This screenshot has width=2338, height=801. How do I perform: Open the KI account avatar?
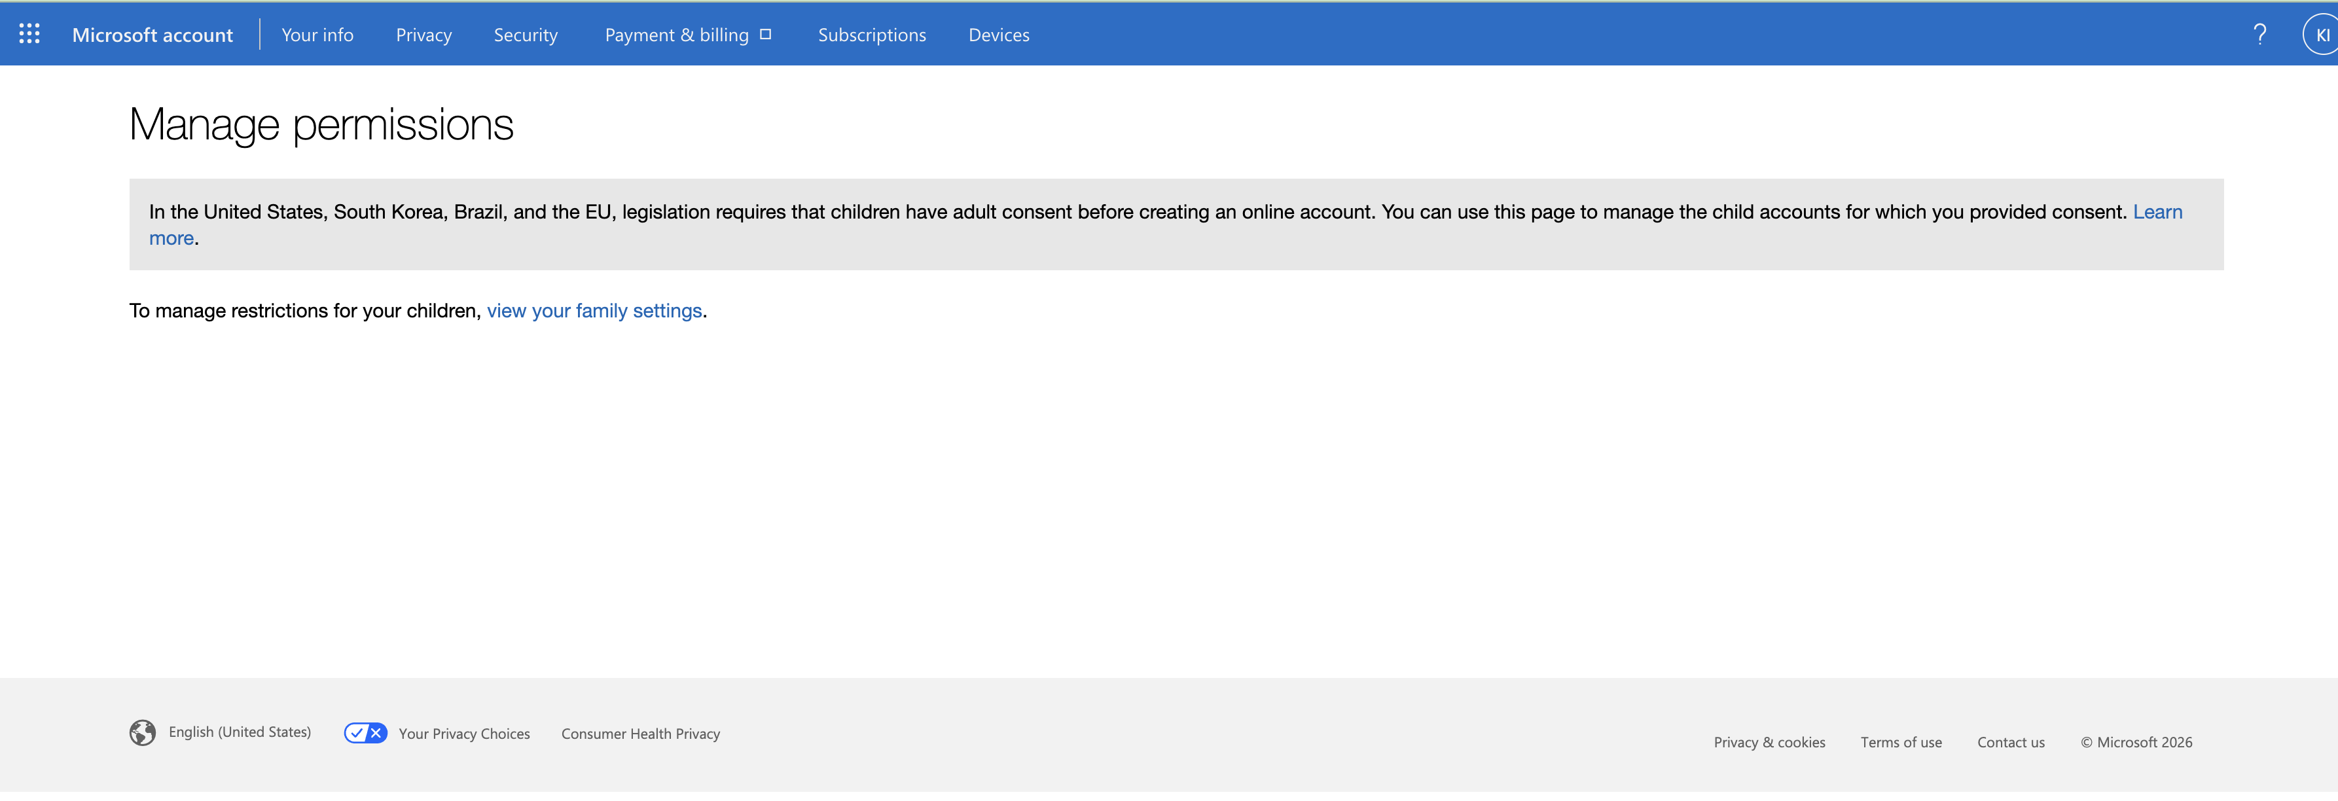pos(2321,35)
